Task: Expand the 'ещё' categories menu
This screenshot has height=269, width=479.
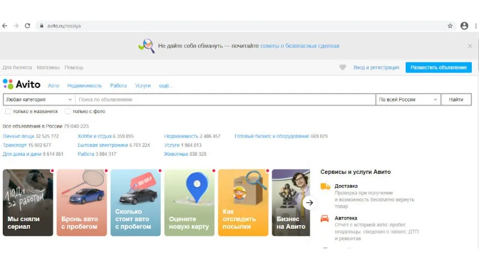Action: pos(165,86)
